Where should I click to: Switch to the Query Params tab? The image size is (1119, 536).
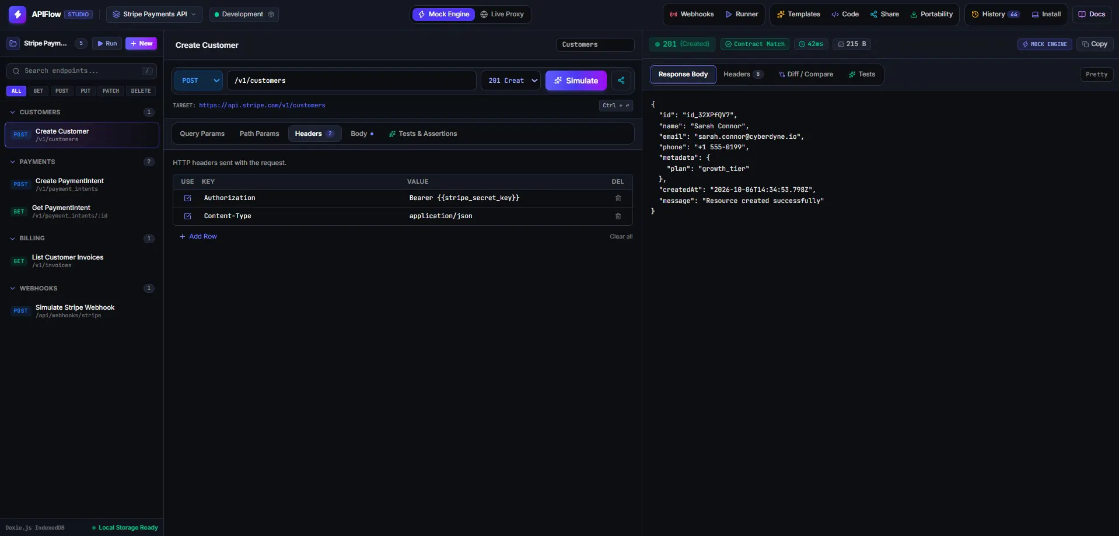[x=202, y=134]
